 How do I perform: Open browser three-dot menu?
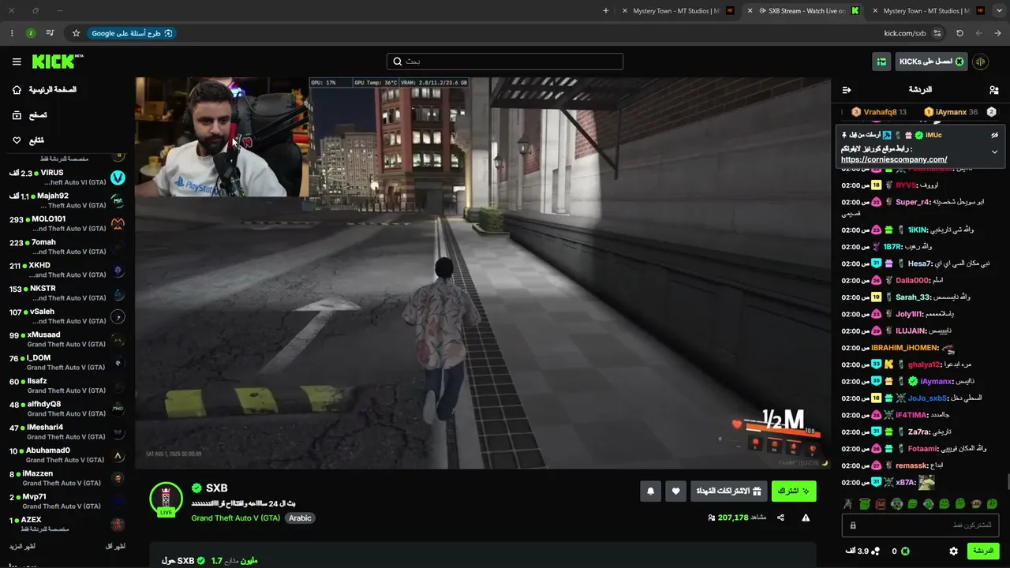(x=12, y=33)
